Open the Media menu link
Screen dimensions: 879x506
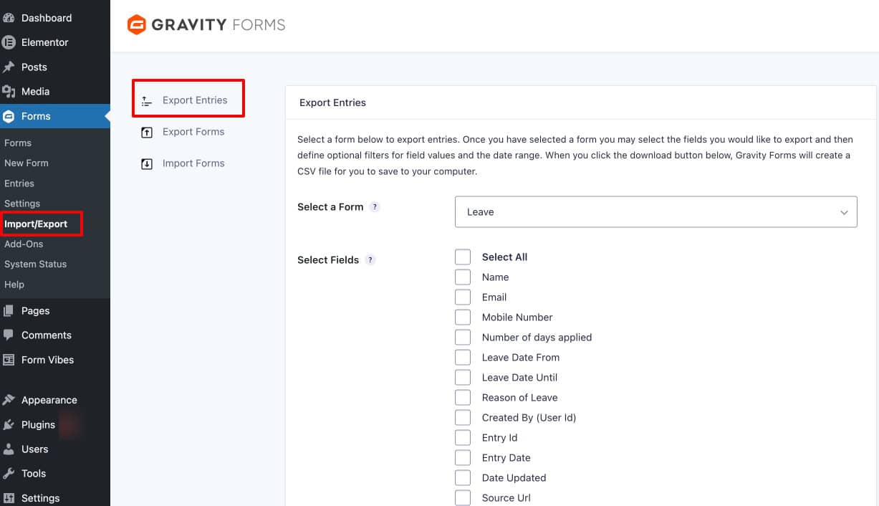tap(36, 91)
